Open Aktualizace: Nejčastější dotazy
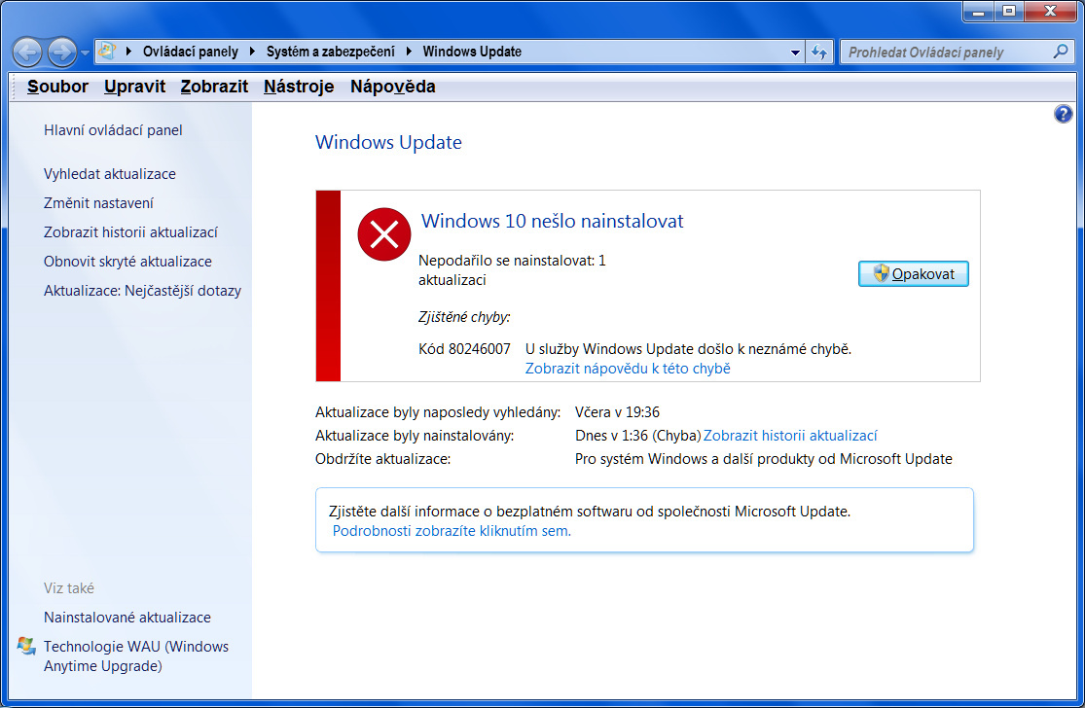This screenshot has height=708, width=1085. (x=142, y=291)
